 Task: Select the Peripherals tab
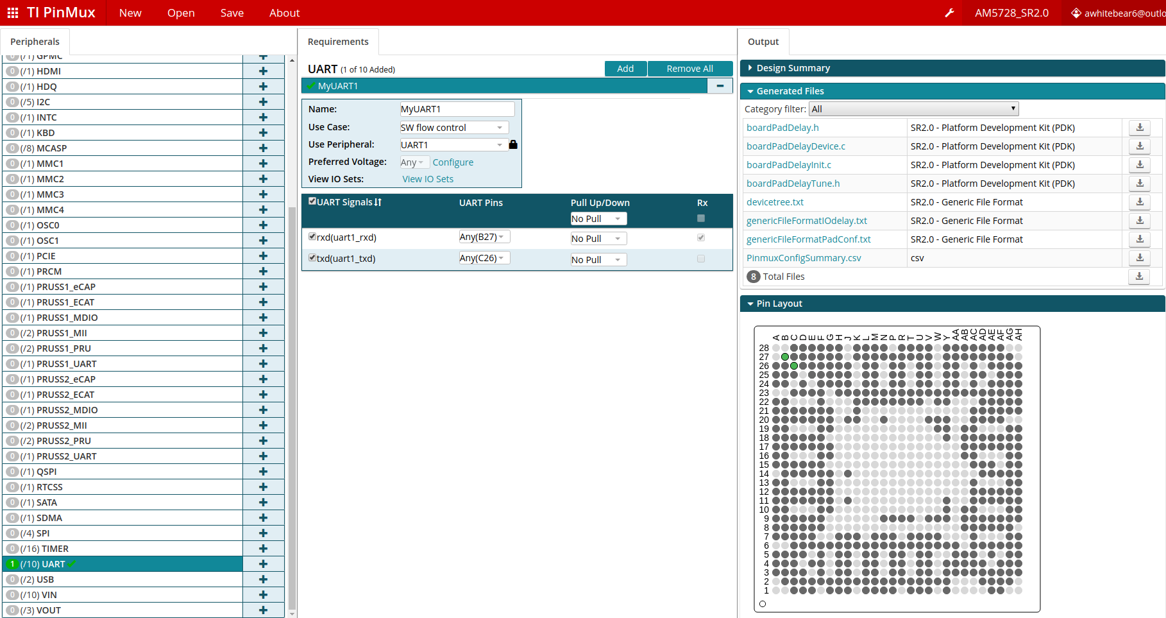pyautogui.click(x=35, y=42)
